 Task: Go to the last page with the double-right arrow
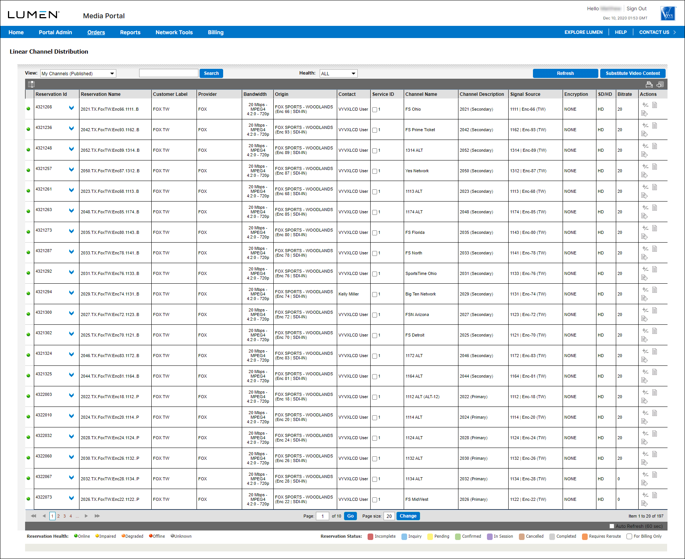coord(97,516)
